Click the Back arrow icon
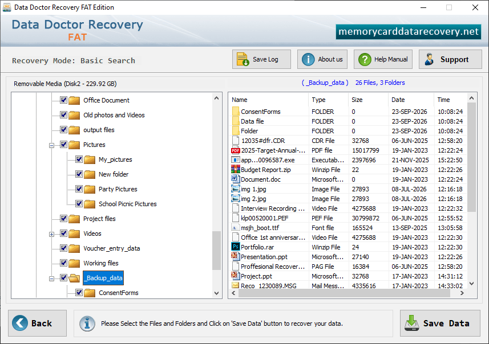The image size is (489, 344). point(20,323)
